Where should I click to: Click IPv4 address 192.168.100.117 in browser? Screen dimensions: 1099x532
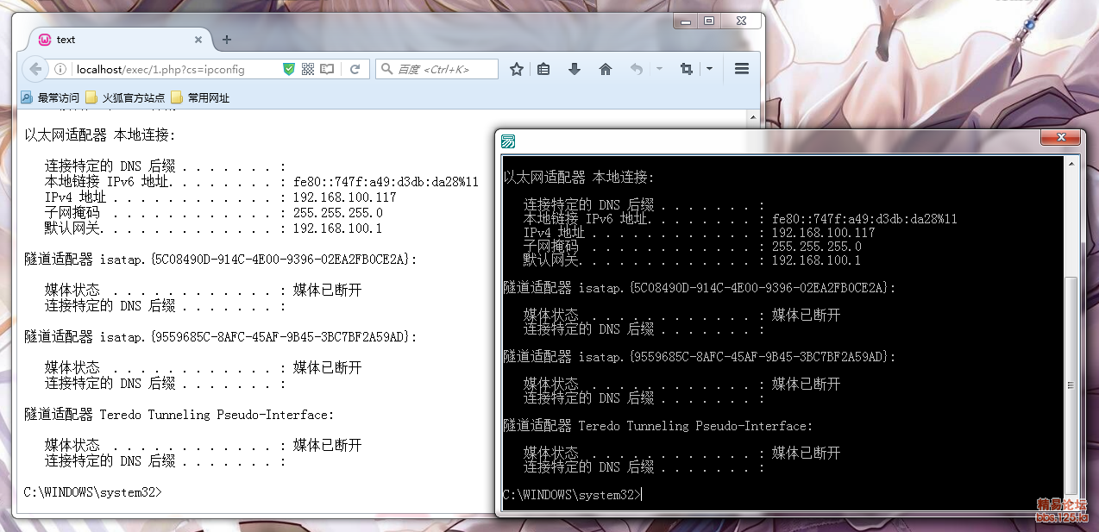click(x=345, y=197)
